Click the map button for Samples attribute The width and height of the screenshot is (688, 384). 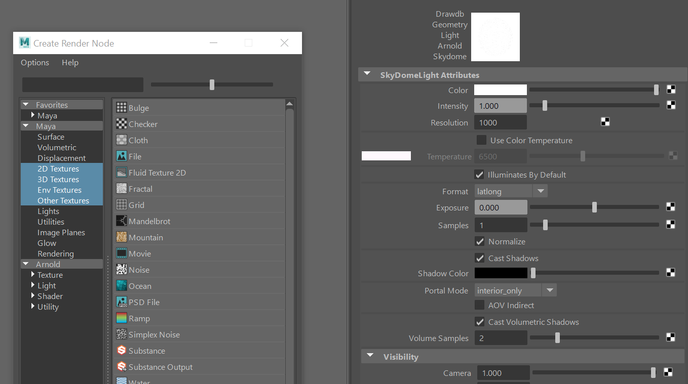click(671, 225)
